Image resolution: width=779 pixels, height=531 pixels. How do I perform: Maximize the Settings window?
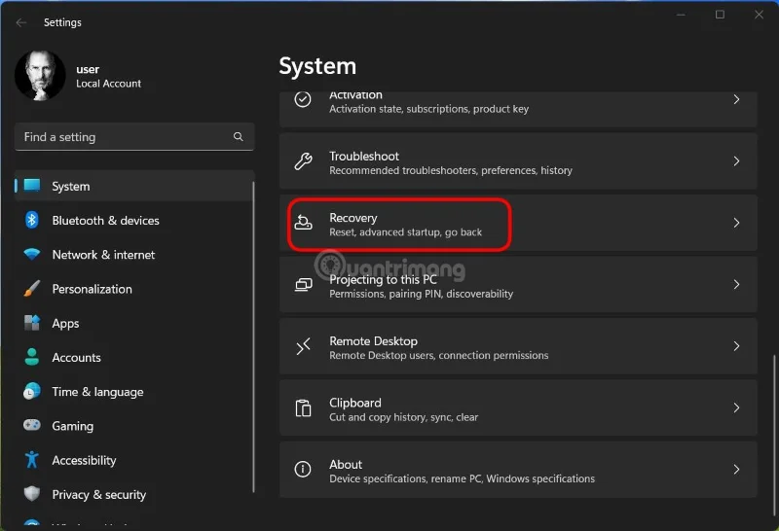pyautogui.click(x=720, y=15)
